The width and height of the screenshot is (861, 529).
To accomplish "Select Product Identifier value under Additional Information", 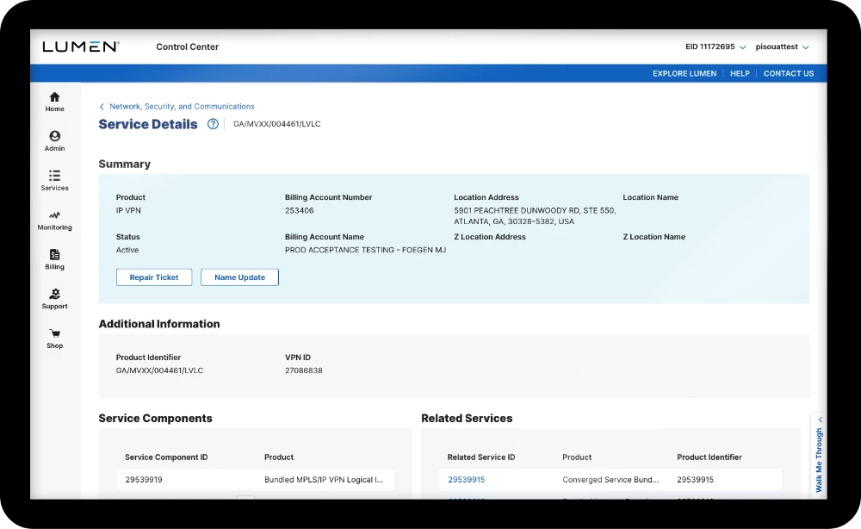I will (159, 370).
